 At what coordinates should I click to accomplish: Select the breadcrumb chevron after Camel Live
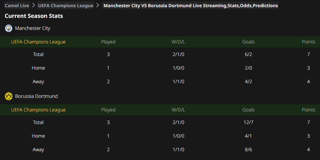(x=33, y=5)
